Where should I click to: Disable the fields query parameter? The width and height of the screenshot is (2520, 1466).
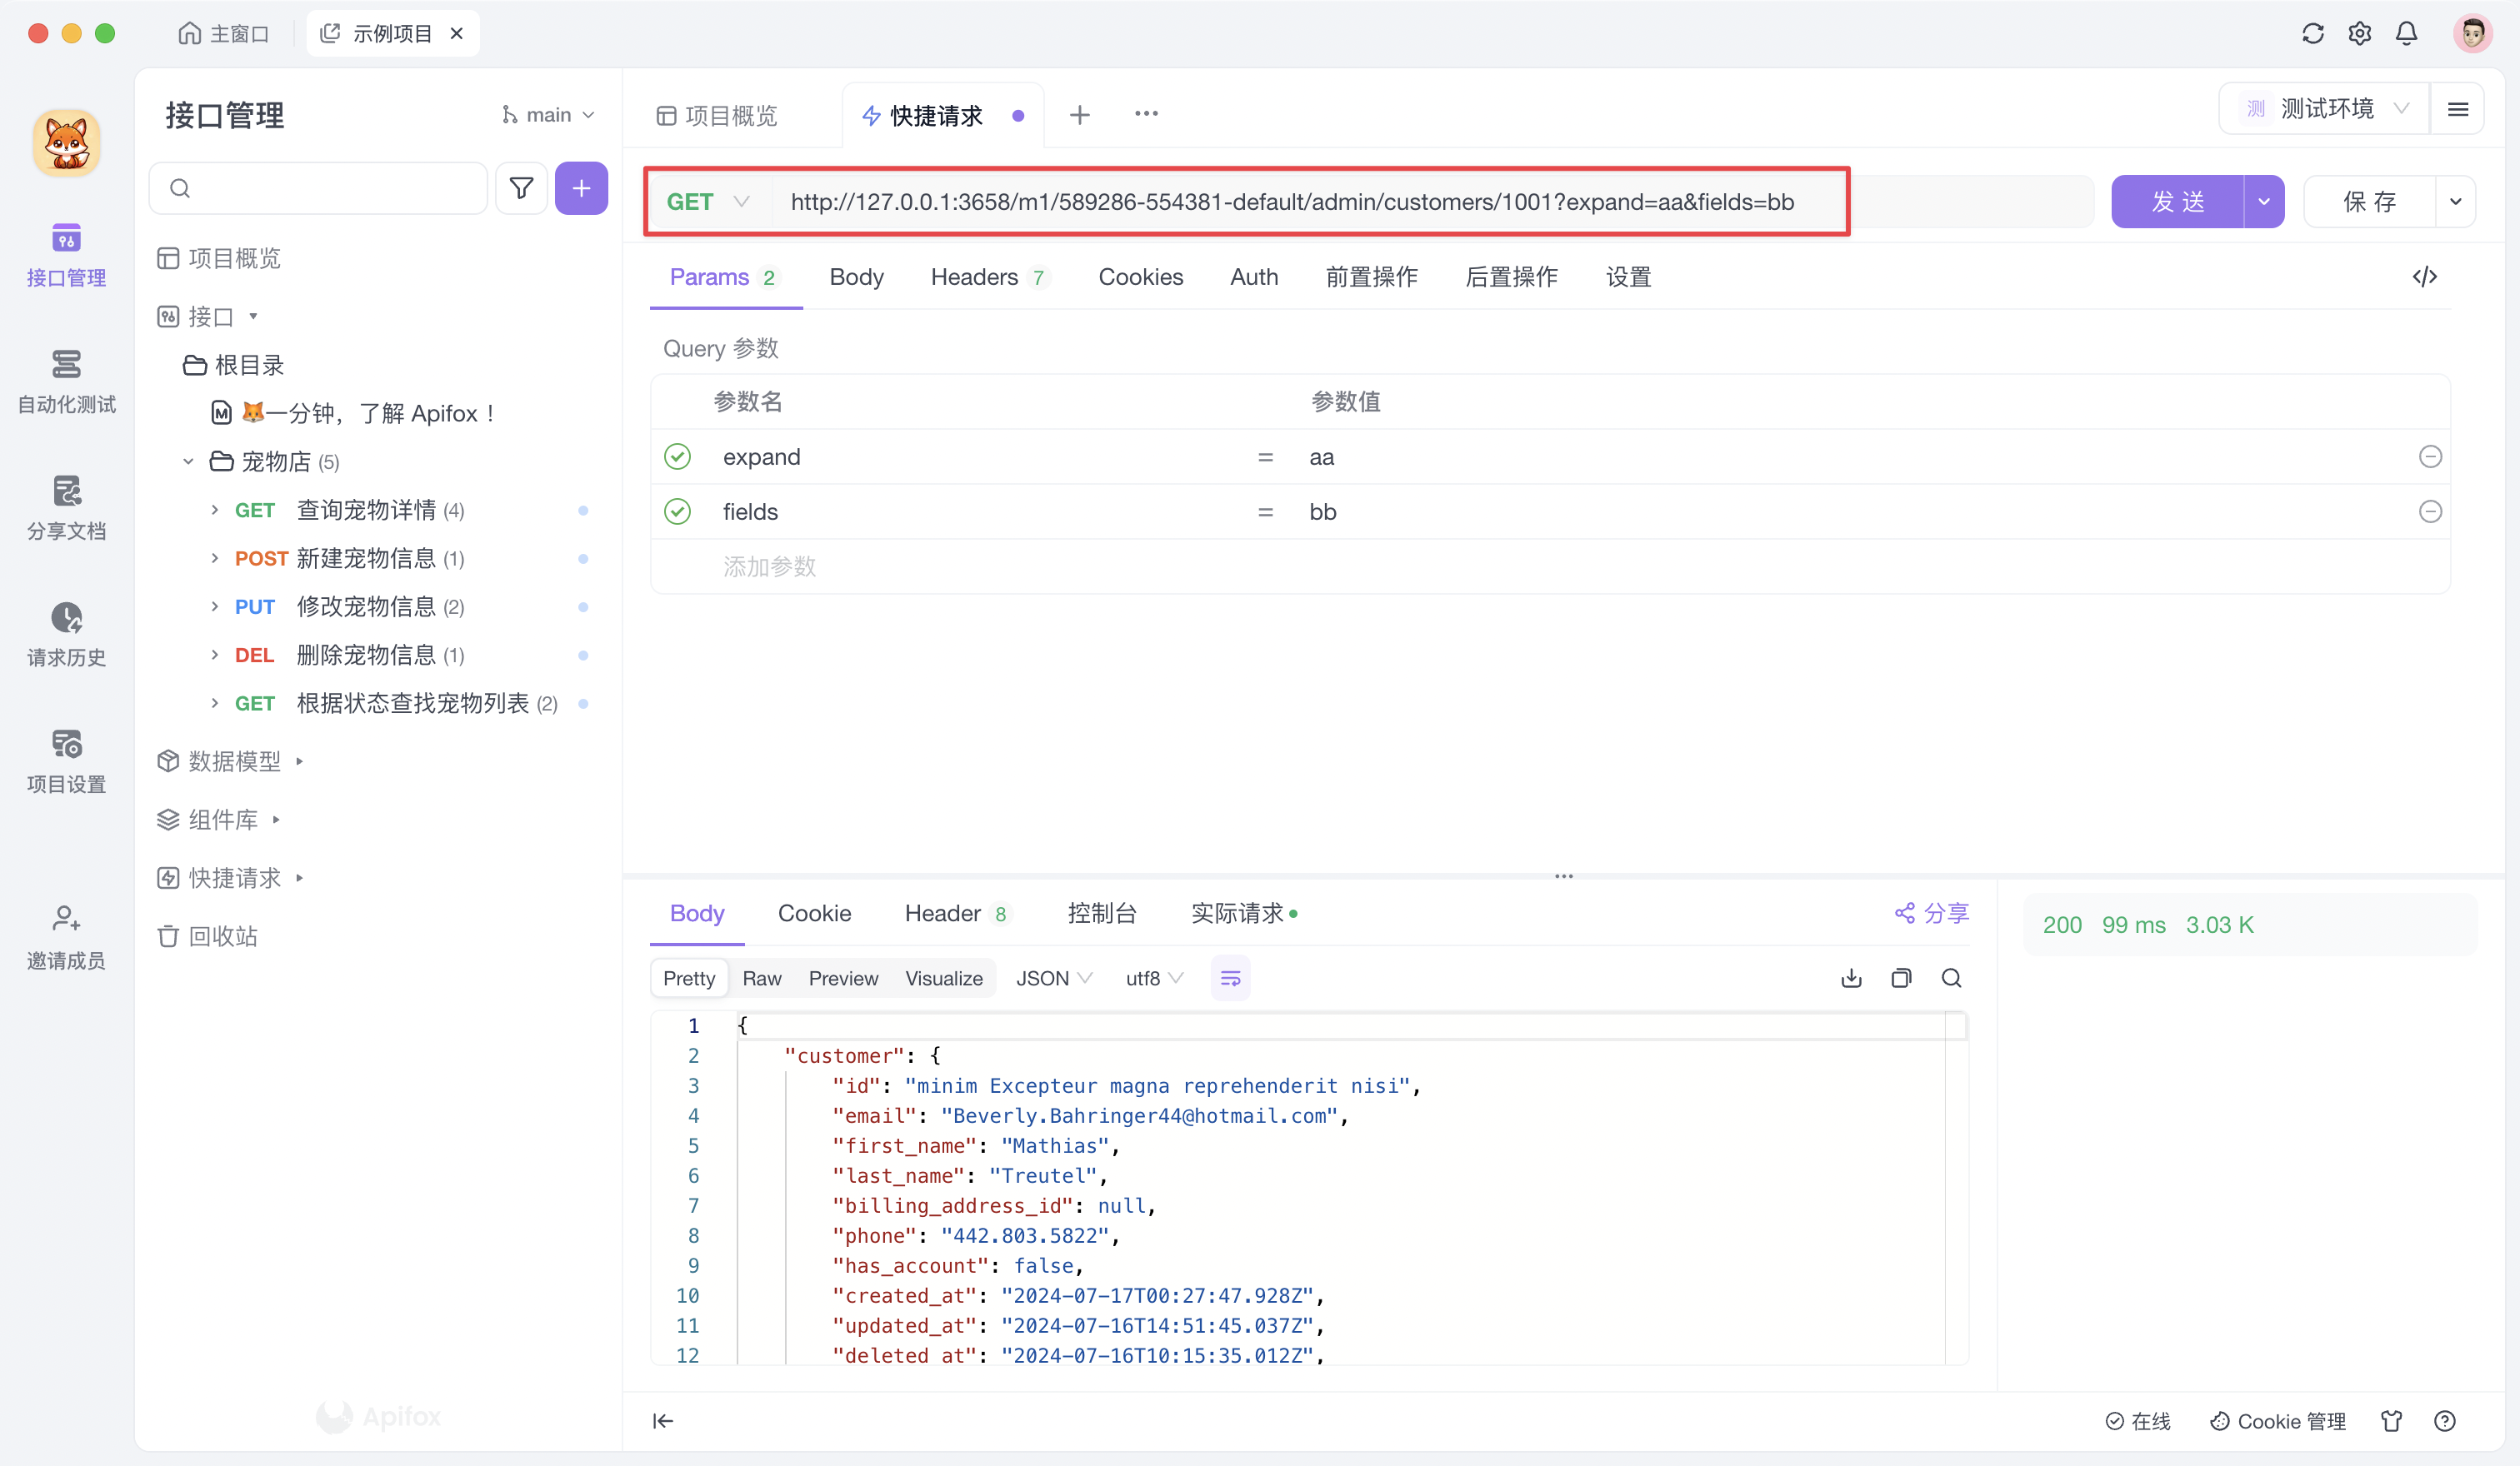(678, 511)
